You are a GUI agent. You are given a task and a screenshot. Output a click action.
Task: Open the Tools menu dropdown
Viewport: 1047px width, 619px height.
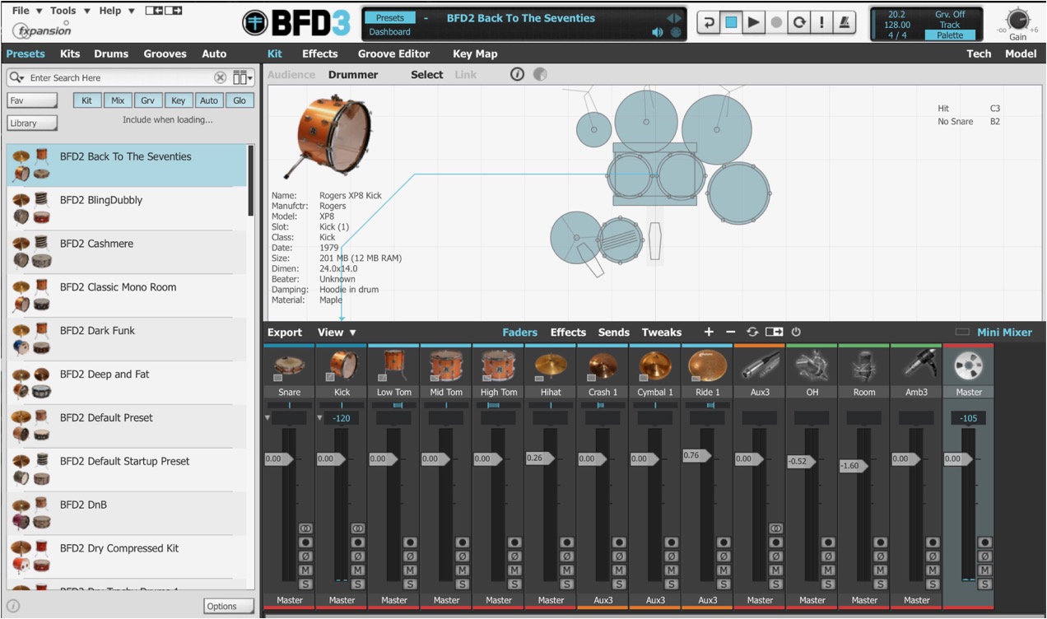tap(69, 11)
